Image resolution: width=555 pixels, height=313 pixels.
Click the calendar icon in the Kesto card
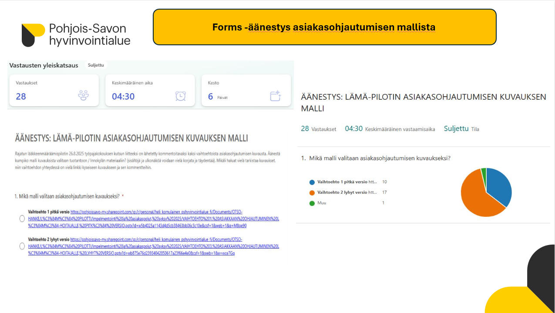pos(275,96)
